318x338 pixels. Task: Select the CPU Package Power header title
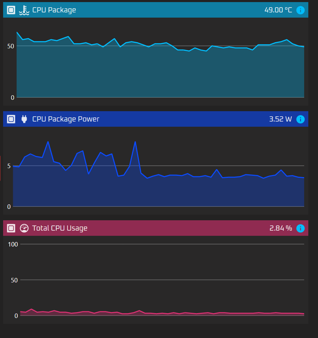[66, 119]
